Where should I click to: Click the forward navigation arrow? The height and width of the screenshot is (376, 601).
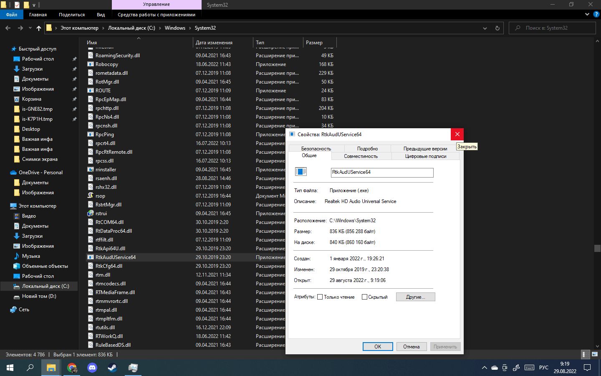point(20,28)
